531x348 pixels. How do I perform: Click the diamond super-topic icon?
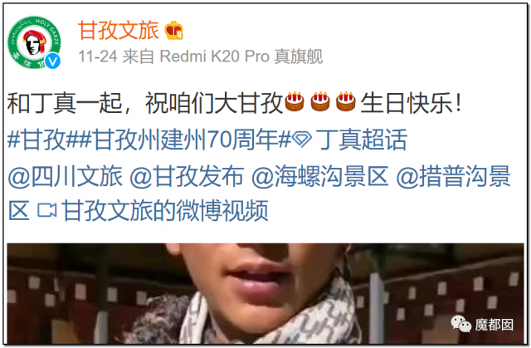click(302, 139)
